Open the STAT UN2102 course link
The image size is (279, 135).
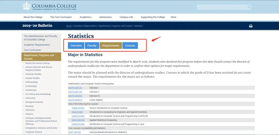pos(78,120)
